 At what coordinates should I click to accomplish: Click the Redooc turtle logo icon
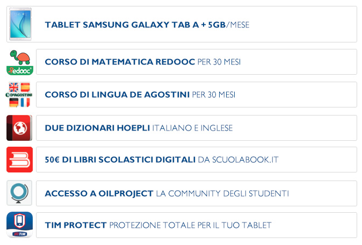point(20,62)
